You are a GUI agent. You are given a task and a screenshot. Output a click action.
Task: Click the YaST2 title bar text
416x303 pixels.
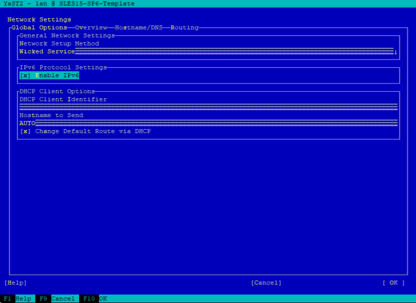(69, 4)
